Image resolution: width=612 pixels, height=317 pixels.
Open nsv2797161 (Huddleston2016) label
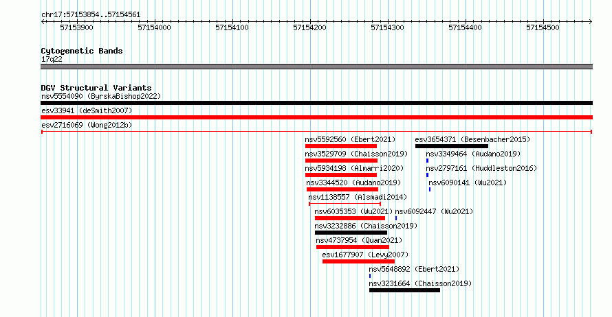pyautogui.click(x=481, y=168)
